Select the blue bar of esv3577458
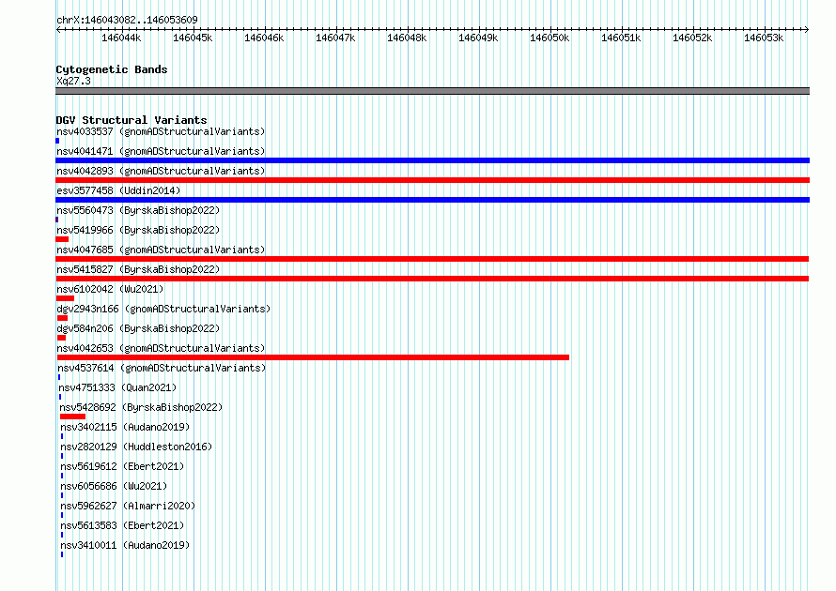Image resolution: width=836 pixels, height=591 pixels. 432,200
